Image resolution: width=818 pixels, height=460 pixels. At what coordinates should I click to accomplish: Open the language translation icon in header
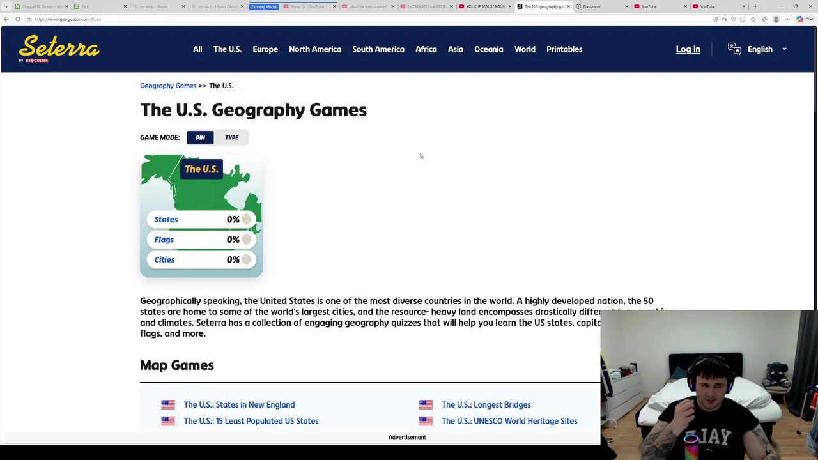coord(734,49)
